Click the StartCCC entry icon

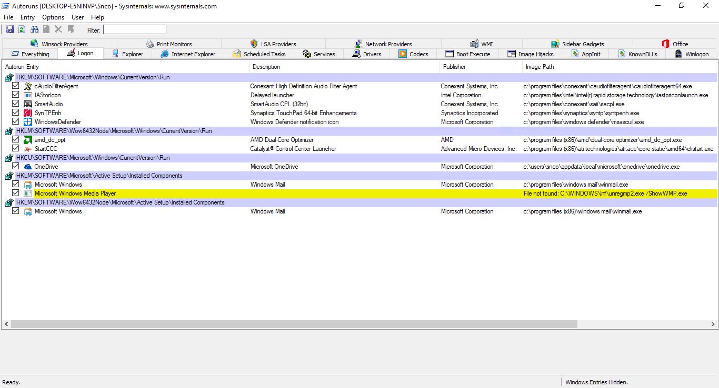28,149
